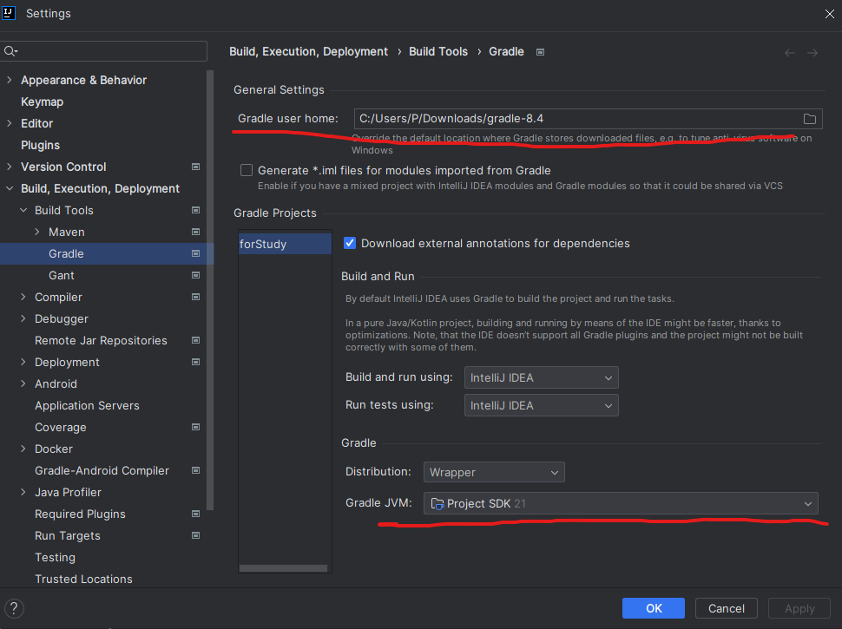Click Build Tools breadcrumb
Image resolution: width=842 pixels, height=629 pixels.
point(438,51)
